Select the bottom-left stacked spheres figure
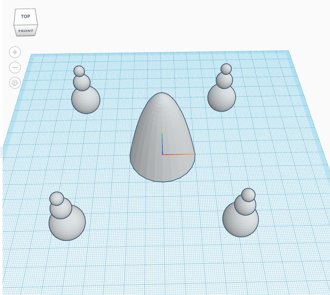This screenshot has height=295, width=330. point(66,217)
